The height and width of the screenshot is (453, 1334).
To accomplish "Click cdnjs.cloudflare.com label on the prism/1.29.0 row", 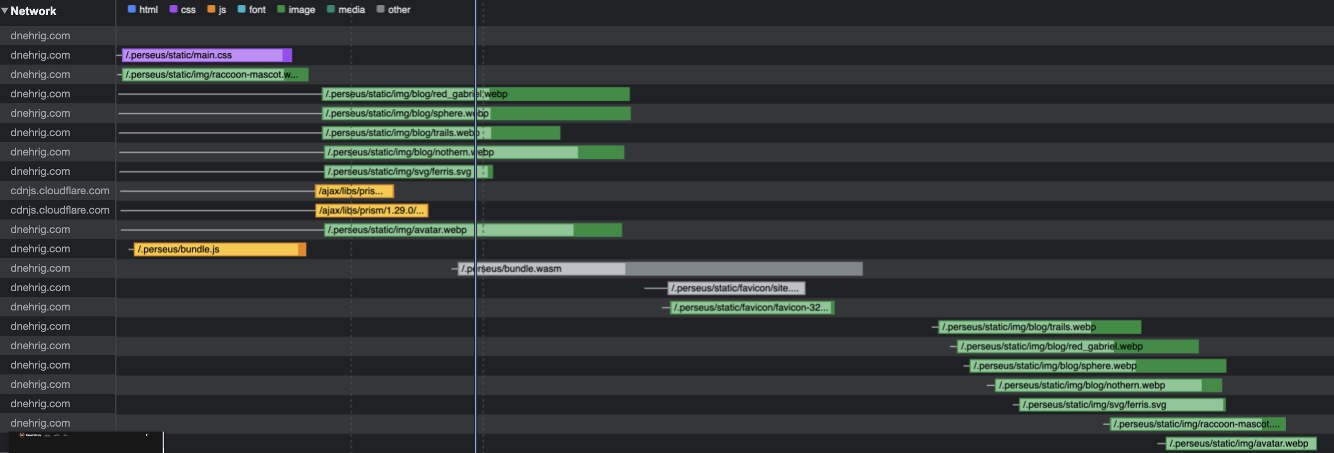I will point(60,210).
